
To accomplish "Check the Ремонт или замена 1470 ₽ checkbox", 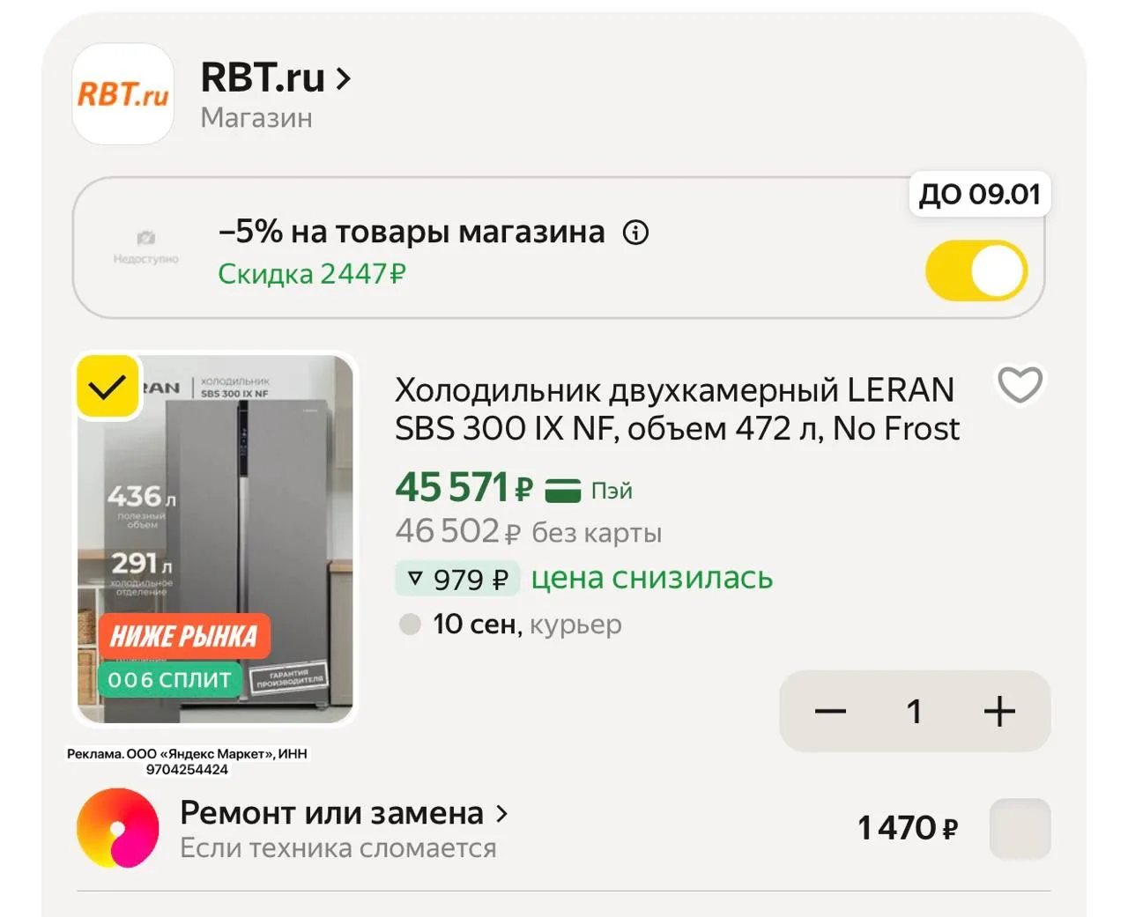I will coord(1020,829).
